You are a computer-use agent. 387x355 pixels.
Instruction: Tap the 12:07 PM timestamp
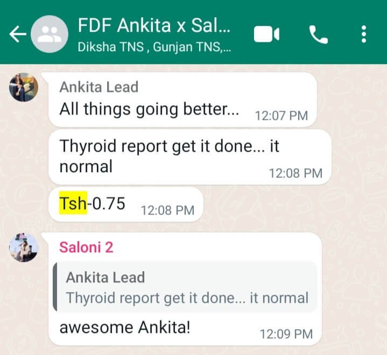coord(282,116)
